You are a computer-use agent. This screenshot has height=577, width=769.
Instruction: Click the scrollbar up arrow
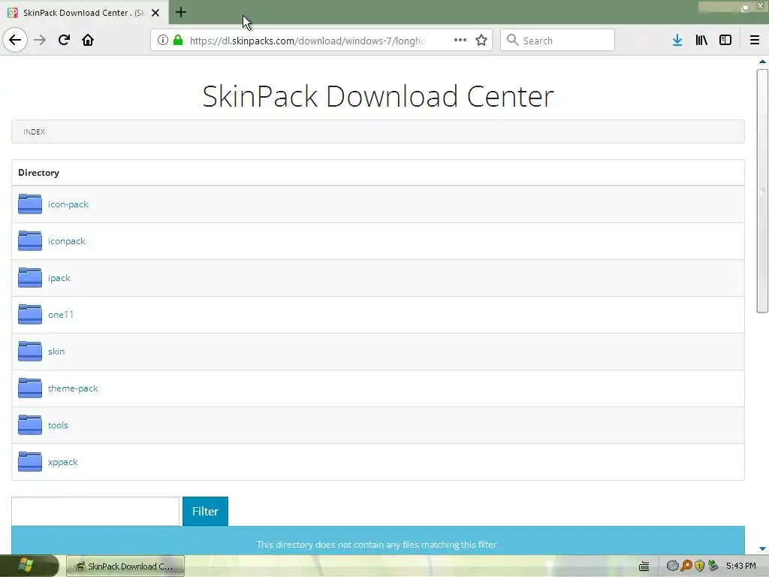[x=762, y=62]
